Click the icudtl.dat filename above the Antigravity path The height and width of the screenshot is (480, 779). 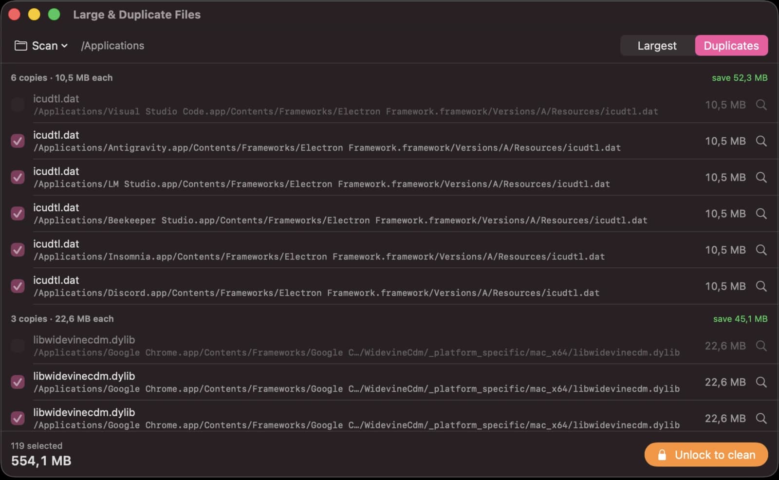click(x=56, y=135)
